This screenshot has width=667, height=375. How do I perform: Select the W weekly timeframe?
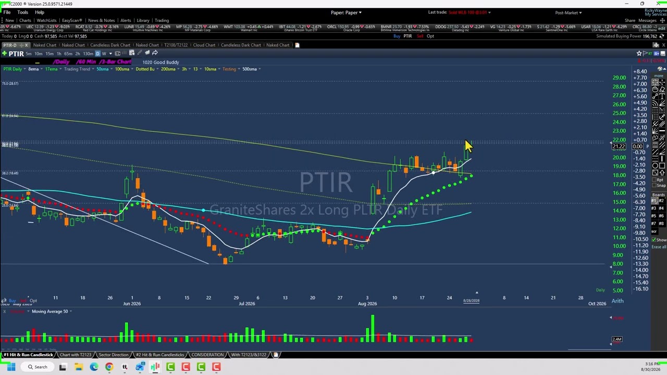click(x=104, y=54)
